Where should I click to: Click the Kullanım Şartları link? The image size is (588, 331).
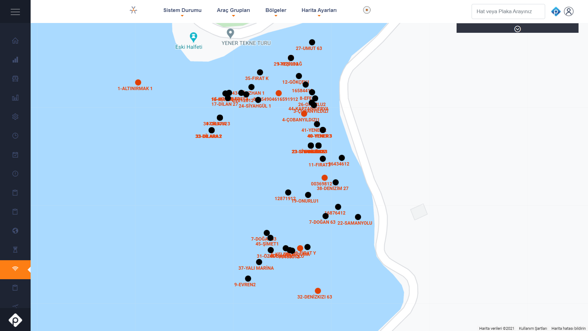coord(533,328)
